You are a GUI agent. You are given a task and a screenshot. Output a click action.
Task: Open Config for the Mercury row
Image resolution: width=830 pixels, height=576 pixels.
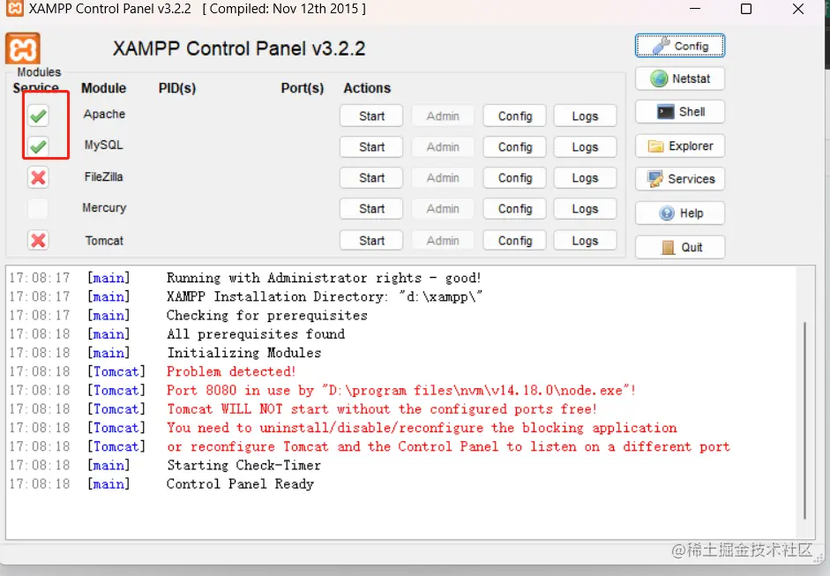(514, 208)
